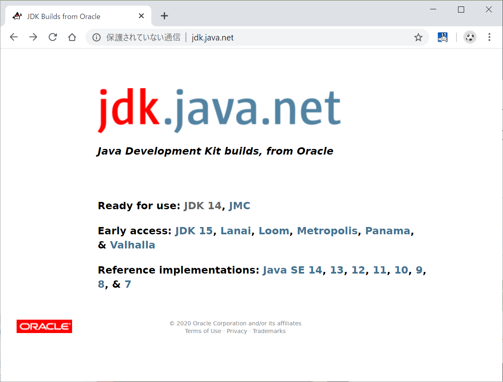Reload the current page
The image size is (503, 382).
(53, 37)
